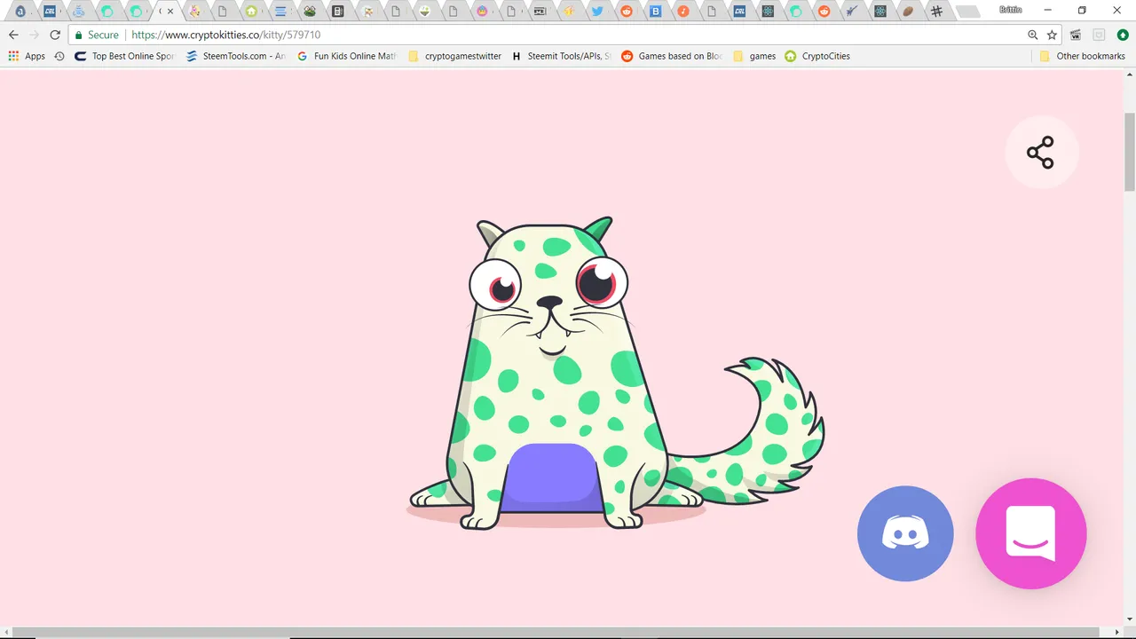This screenshot has width=1136, height=639.
Task: Switch to the hashtag icon tab
Action: 936,12
